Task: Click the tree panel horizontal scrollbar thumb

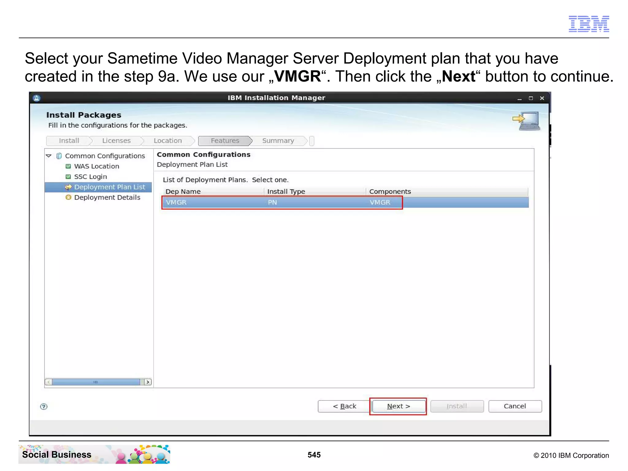Action: pyautogui.click(x=96, y=382)
